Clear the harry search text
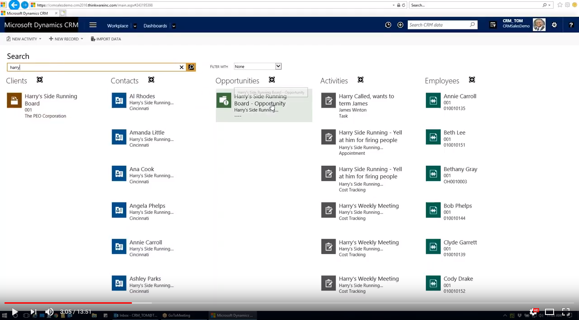579x320 pixels. 182,67
